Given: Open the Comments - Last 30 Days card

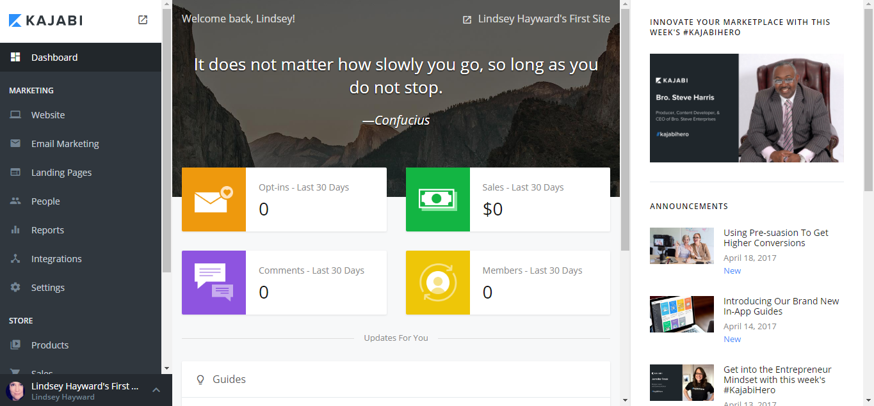Looking at the screenshot, I should click(x=284, y=283).
